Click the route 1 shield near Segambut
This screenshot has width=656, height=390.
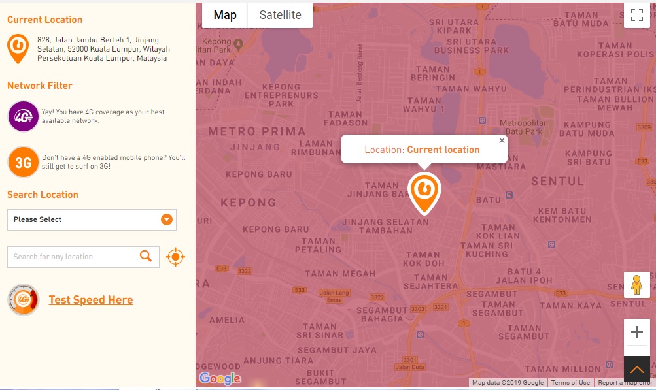[x=464, y=323]
